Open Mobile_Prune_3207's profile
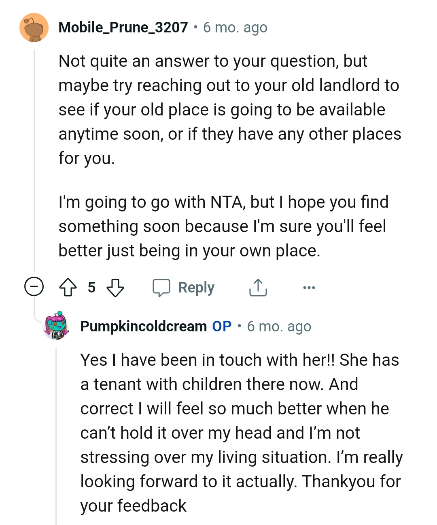 pyautogui.click(x=123, y=27)
